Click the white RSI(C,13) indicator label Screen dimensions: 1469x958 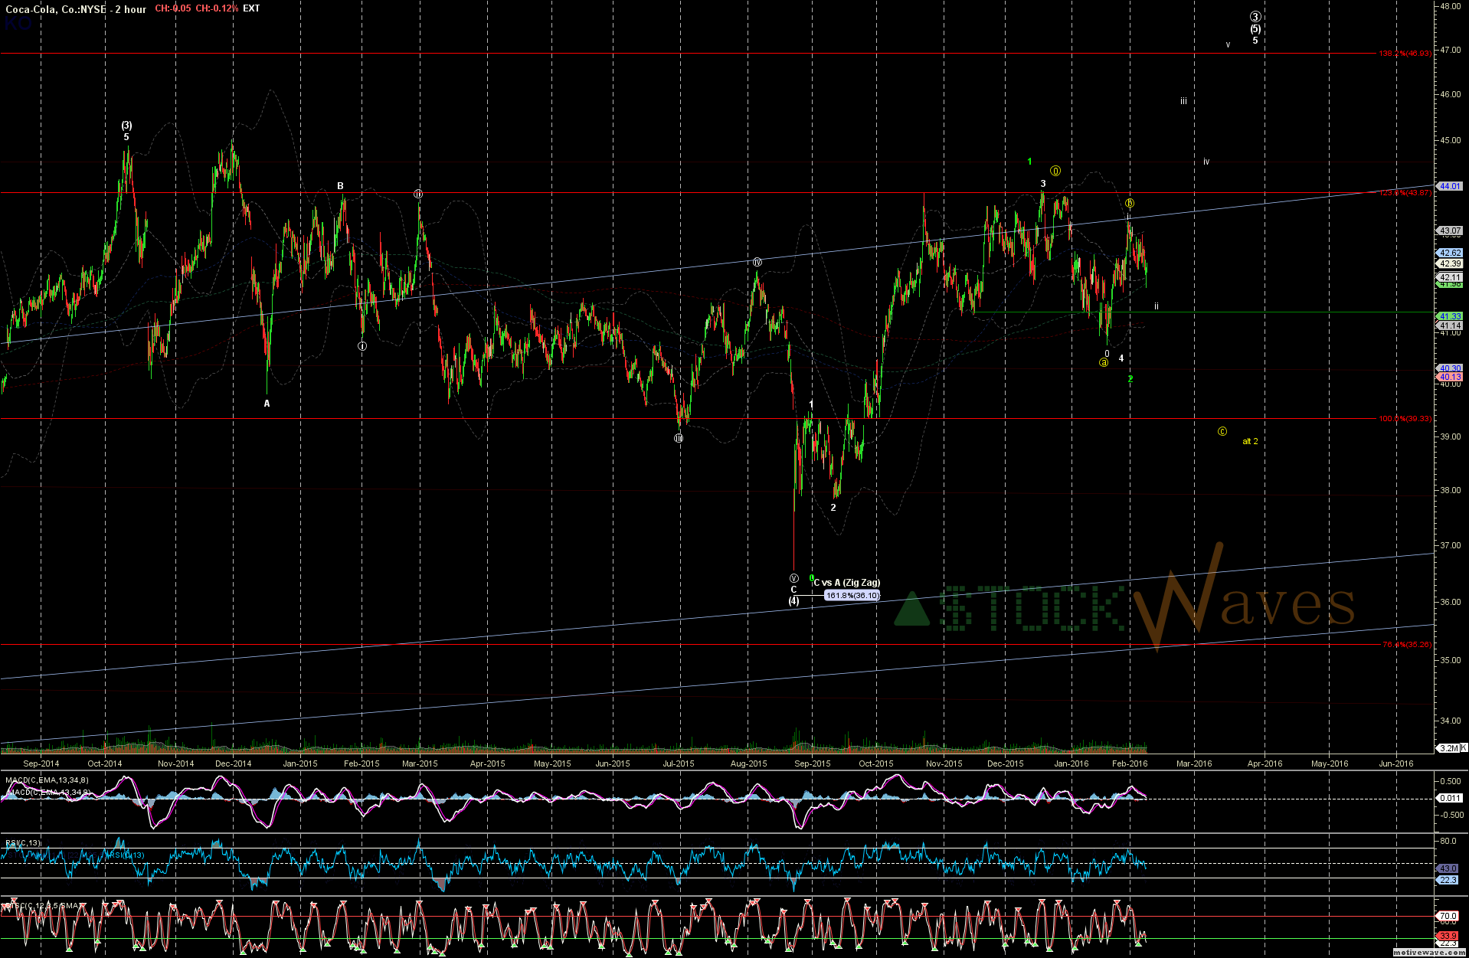tap(23, 843)
